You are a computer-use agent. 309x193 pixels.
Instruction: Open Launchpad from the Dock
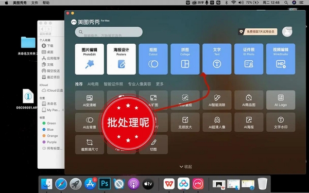click(76, 184)
